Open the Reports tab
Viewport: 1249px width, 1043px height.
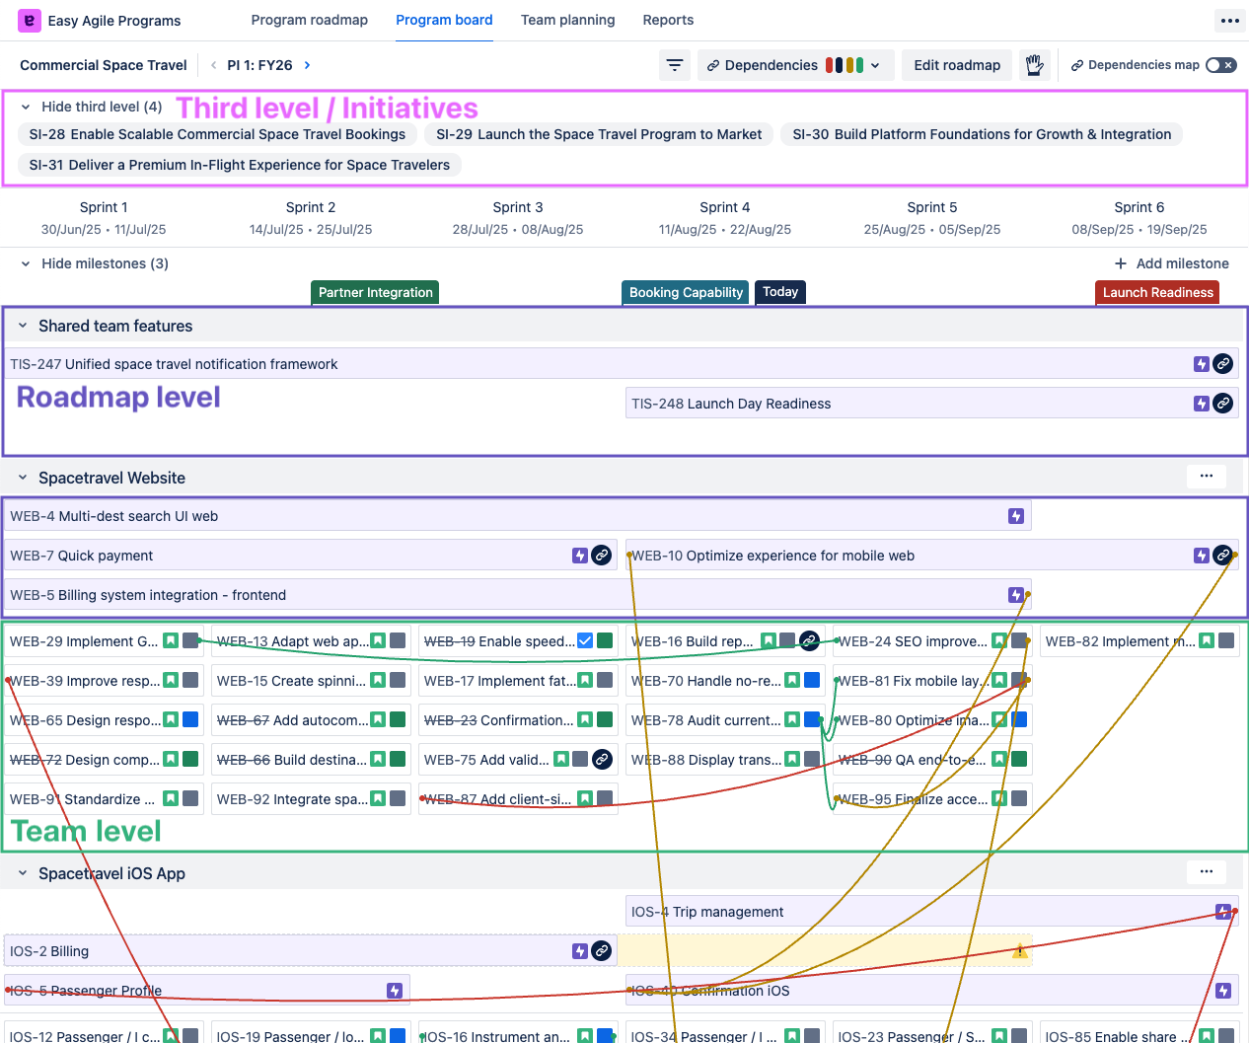pos(668,19)
